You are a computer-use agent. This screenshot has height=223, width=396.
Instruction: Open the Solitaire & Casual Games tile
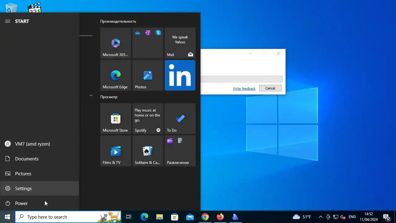point(148,151)
